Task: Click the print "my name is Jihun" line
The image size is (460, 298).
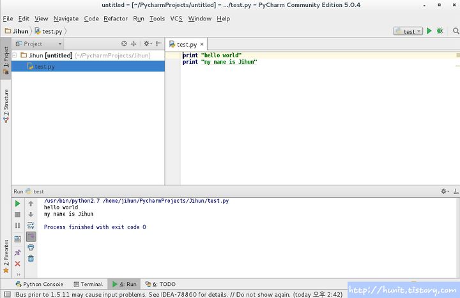Action: (x=220, y=62)
